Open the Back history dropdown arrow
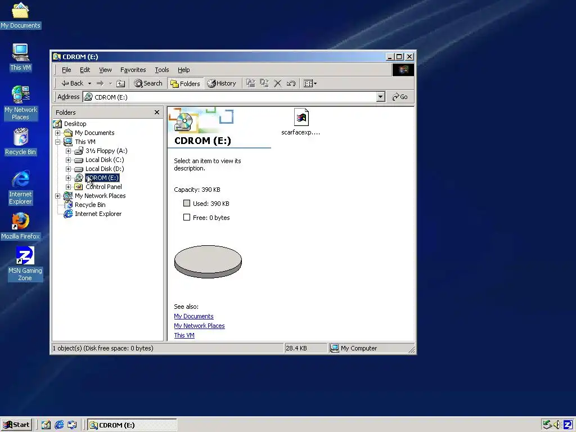This screenshot has width=576, height=432. coord(89,83)
